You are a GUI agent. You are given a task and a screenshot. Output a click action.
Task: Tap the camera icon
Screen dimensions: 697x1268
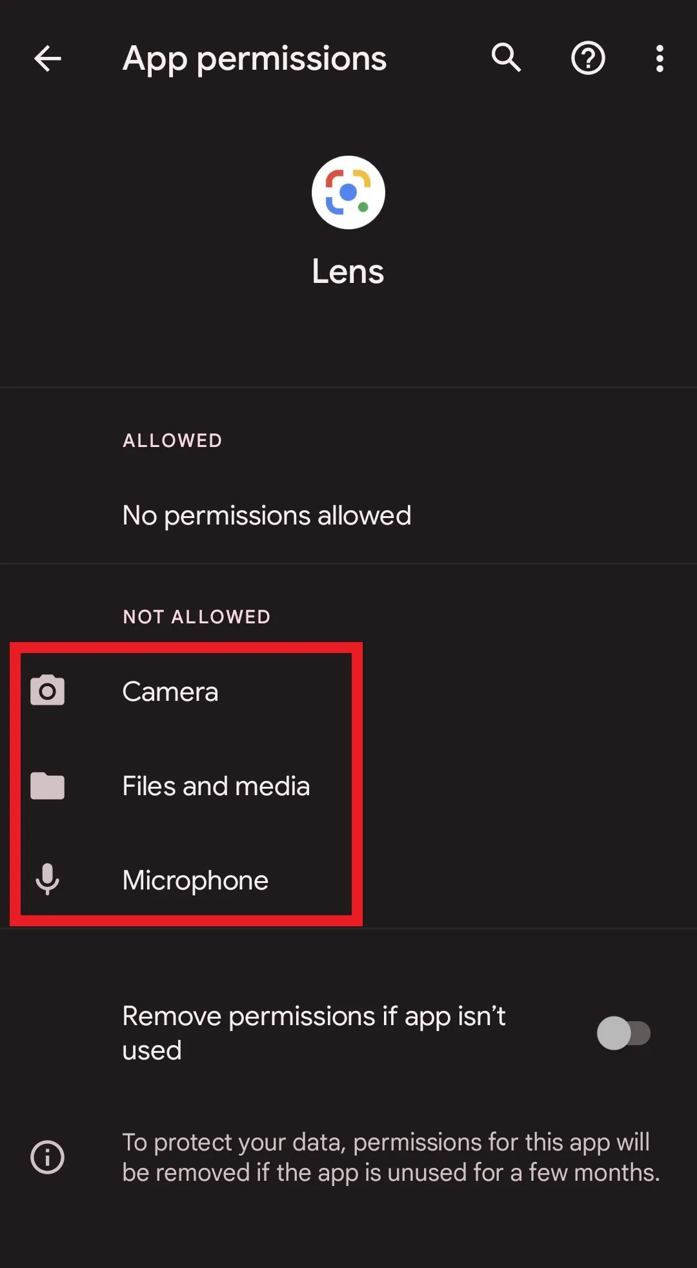(48, 691)
